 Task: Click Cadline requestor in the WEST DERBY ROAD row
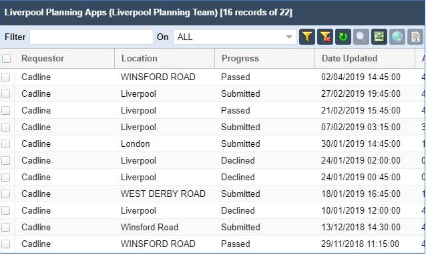pyautogui.click(x=36, y=194)
